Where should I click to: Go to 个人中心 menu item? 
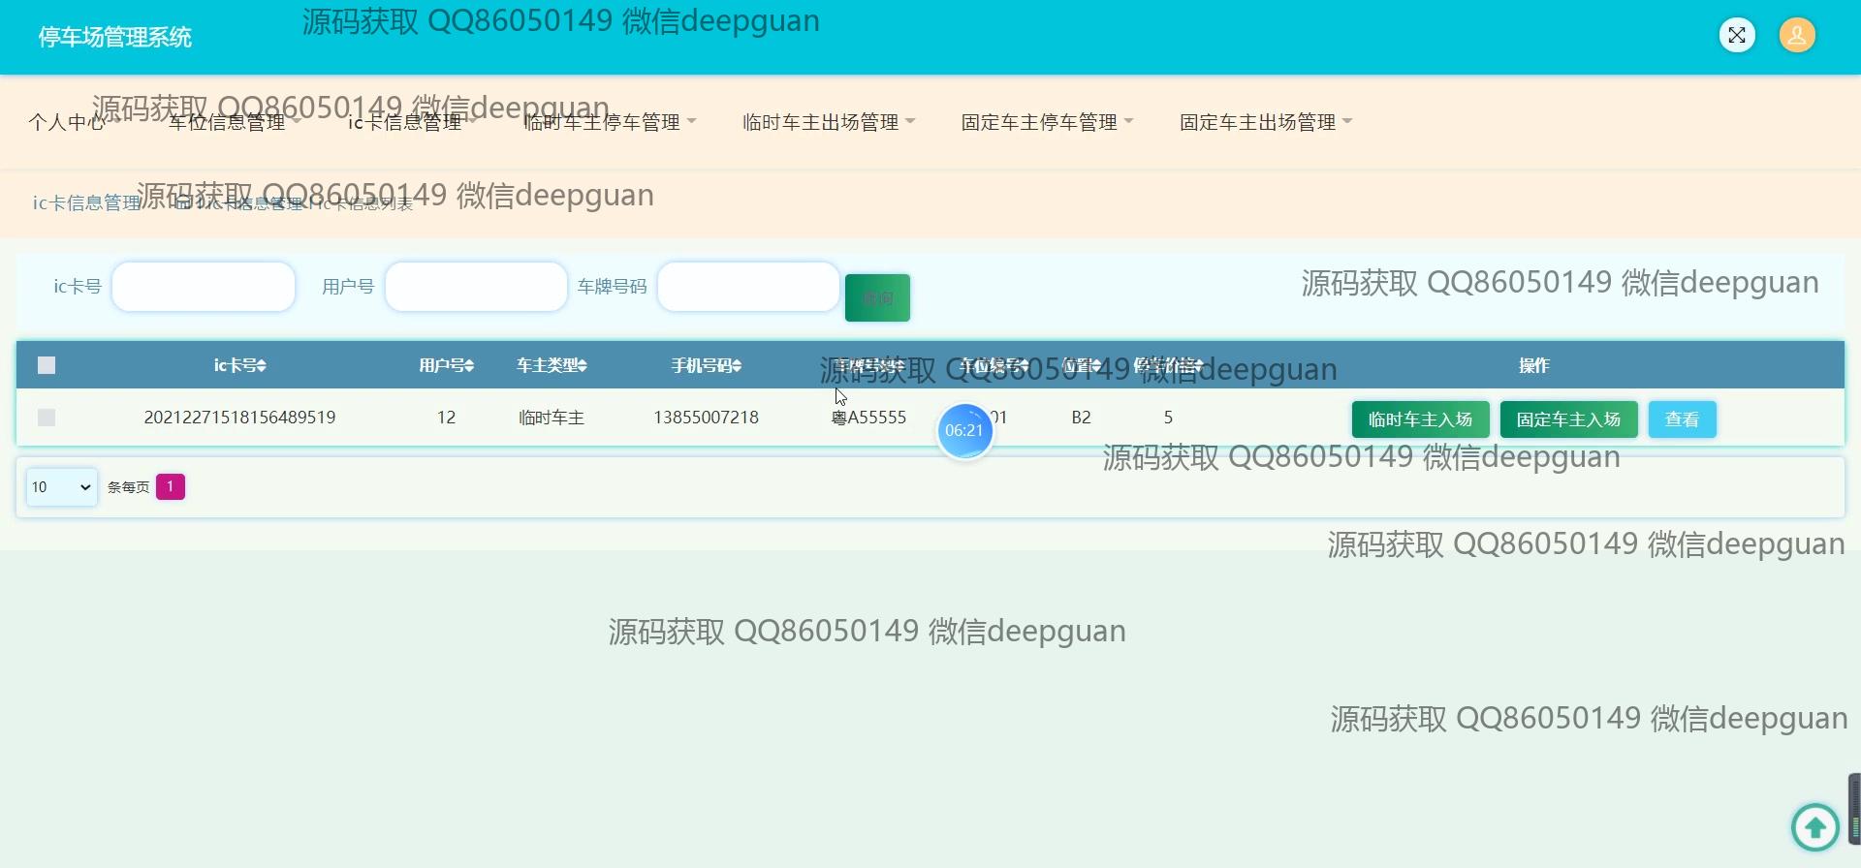(x=66, y=122)
